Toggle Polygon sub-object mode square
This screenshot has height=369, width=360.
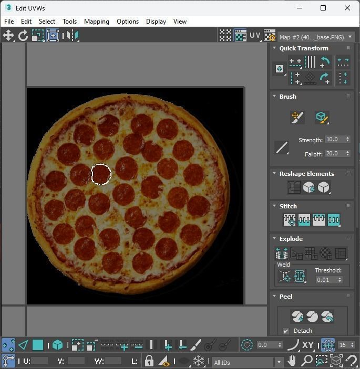(x=38, y=345)
